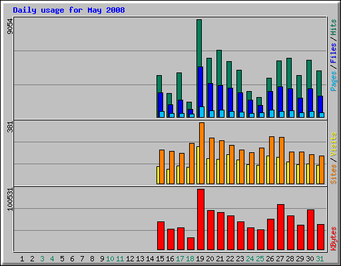Click the red KBytes bar for day 25

click(260, 240)
